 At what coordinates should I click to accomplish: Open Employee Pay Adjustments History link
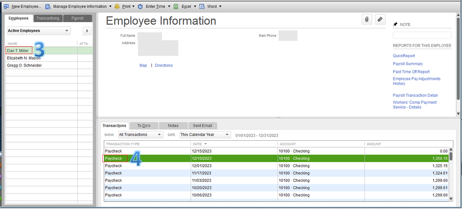[417, 81]
